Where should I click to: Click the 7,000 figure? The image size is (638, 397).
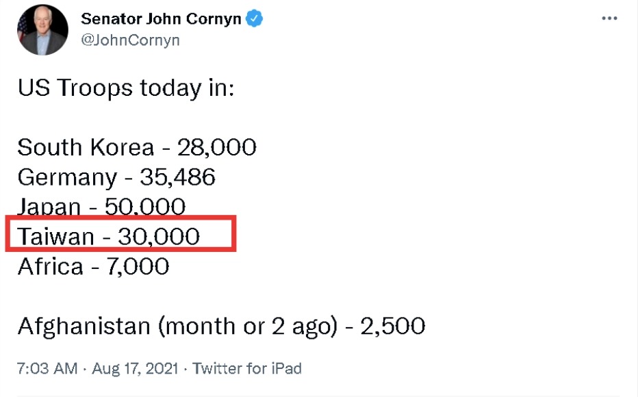(x=138, y=266)
